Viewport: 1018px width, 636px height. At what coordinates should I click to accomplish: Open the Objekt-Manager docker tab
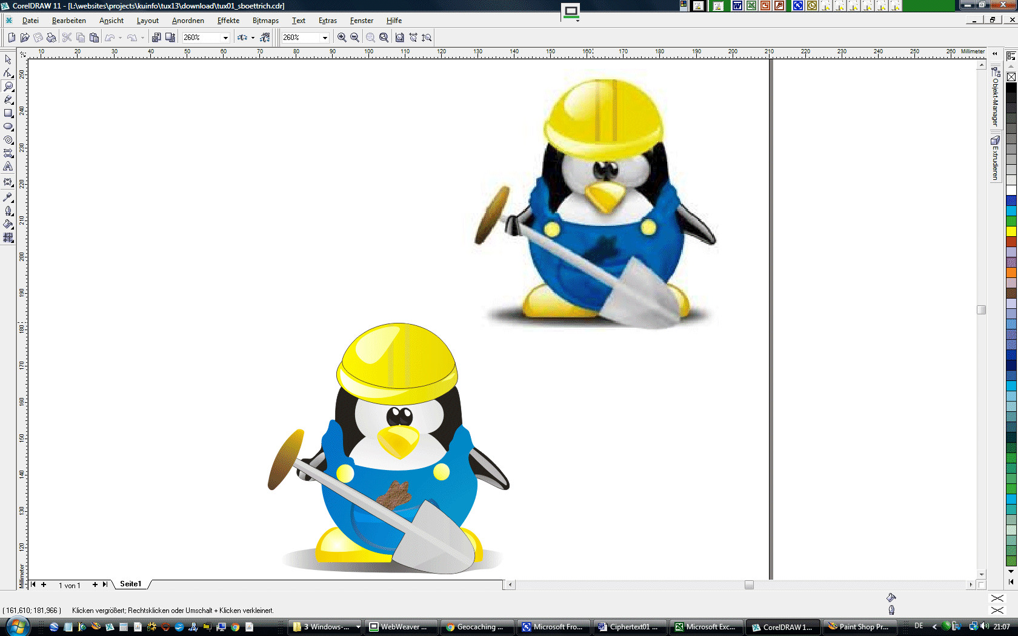(995, 97)
